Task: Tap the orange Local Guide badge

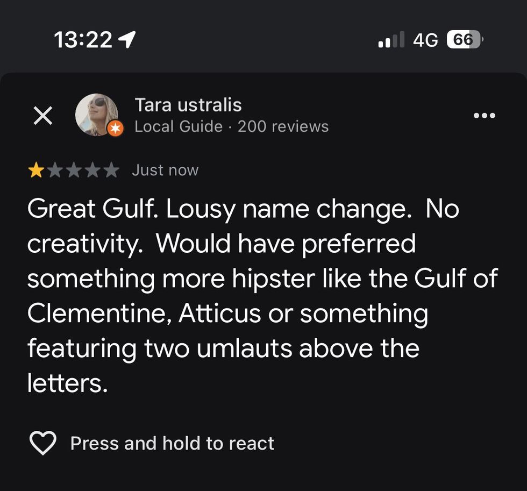Action: coord(115,129)
